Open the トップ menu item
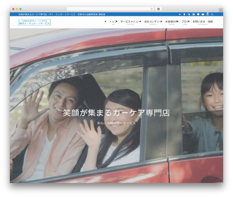The height and width of the screenshot is (197, 233). [x=113, y=22]
